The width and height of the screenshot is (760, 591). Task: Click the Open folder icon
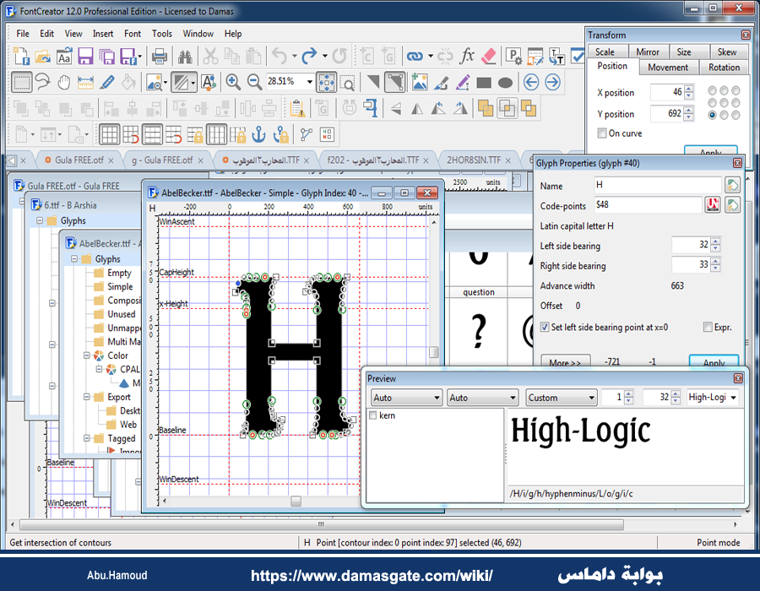(x=43, y=57)
